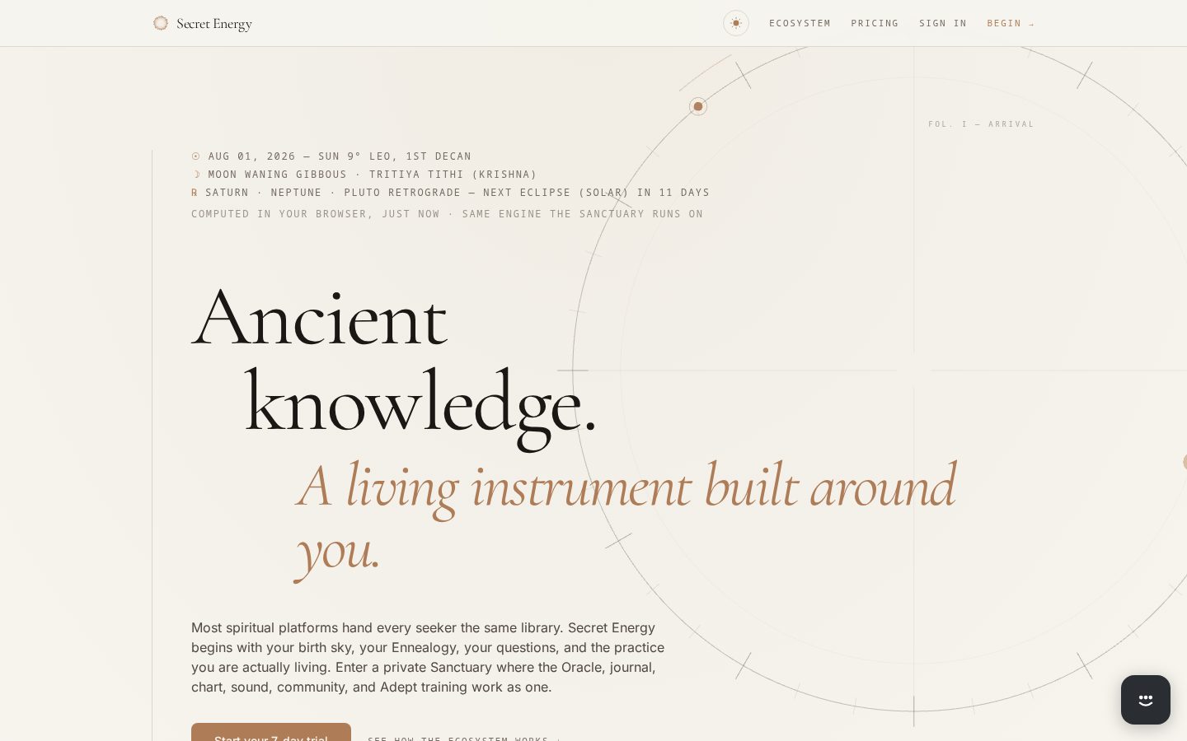Click the Begin arrow link
1187x741 pixels.
coord(1011,23)
